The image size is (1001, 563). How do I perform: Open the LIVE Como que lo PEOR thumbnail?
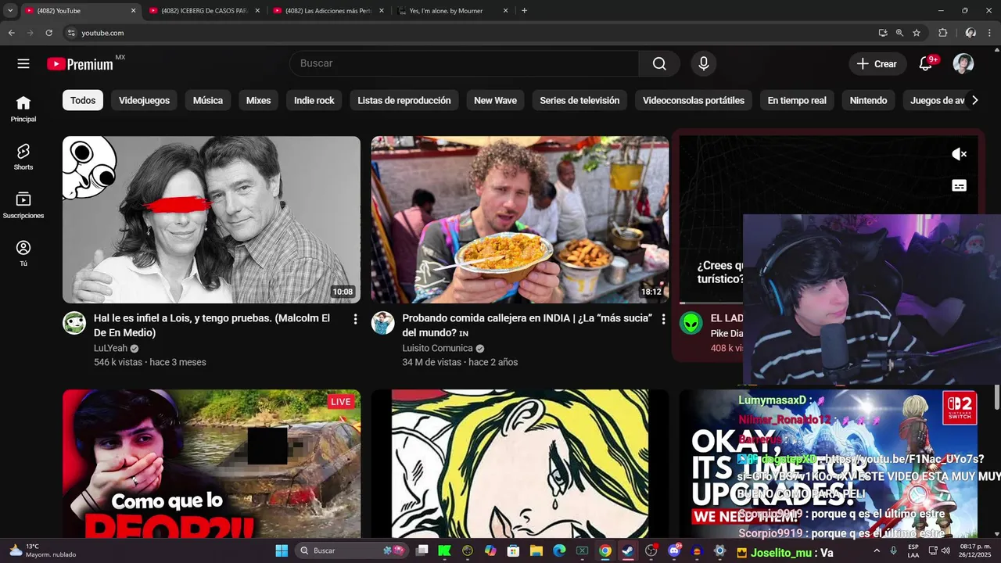tap(211, 464)
